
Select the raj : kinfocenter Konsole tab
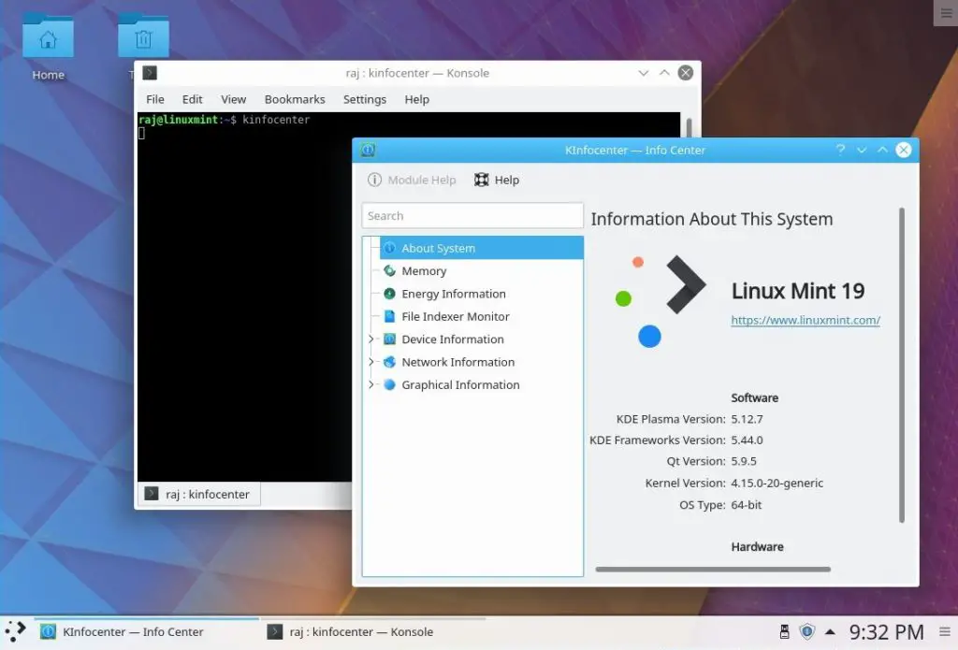pos(199,494)
